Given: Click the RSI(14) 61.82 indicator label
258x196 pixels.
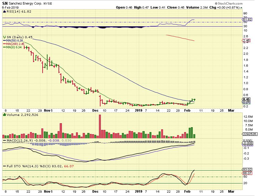Looking at the screenshot, I should coord(19,11).
